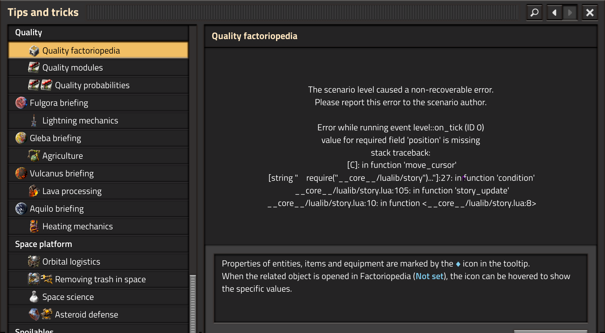
Task: Click the Aquilo planet icon
Action: [x=21, y=209]
